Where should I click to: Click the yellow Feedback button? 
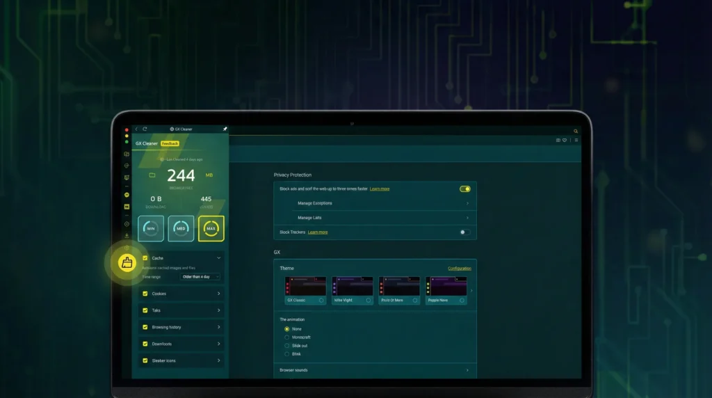[x=170, y=143]
